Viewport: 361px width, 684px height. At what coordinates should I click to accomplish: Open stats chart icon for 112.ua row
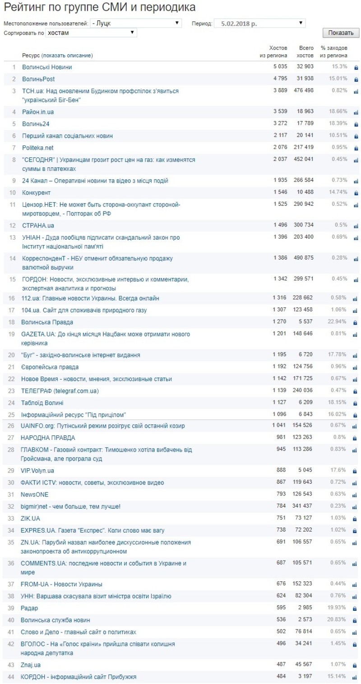point(356,299)
